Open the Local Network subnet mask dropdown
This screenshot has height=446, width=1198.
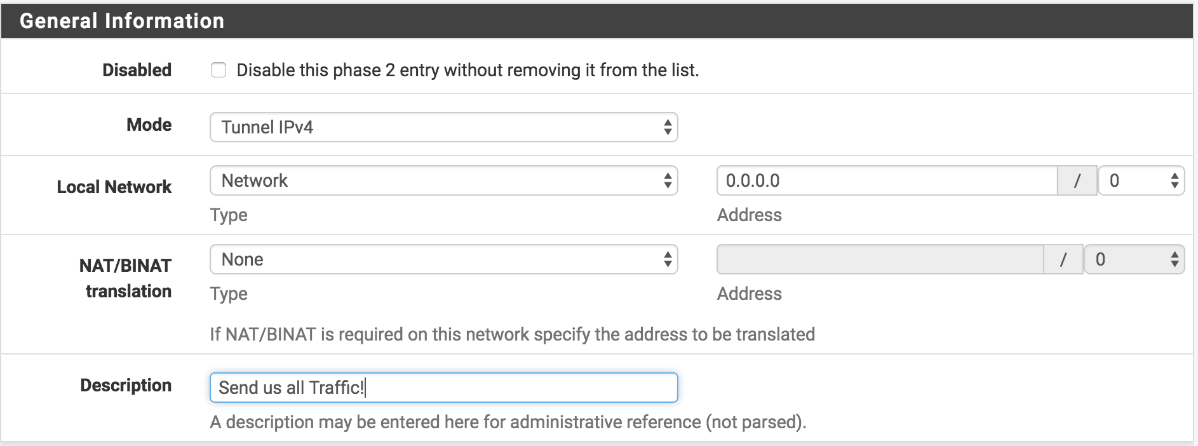coord(1141,180)
